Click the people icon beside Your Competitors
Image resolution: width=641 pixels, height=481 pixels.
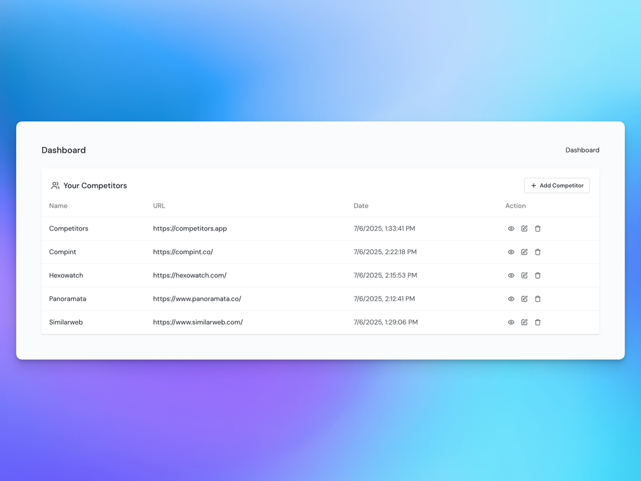[55, 185]
